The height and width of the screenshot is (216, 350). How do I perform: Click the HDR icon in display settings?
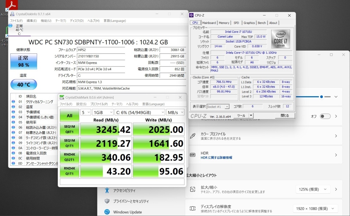pyautogui.click(x=193, y=155)
